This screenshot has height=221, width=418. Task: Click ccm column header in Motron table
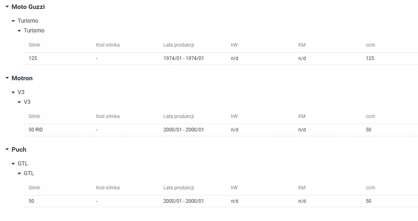(x=370, y=116)
